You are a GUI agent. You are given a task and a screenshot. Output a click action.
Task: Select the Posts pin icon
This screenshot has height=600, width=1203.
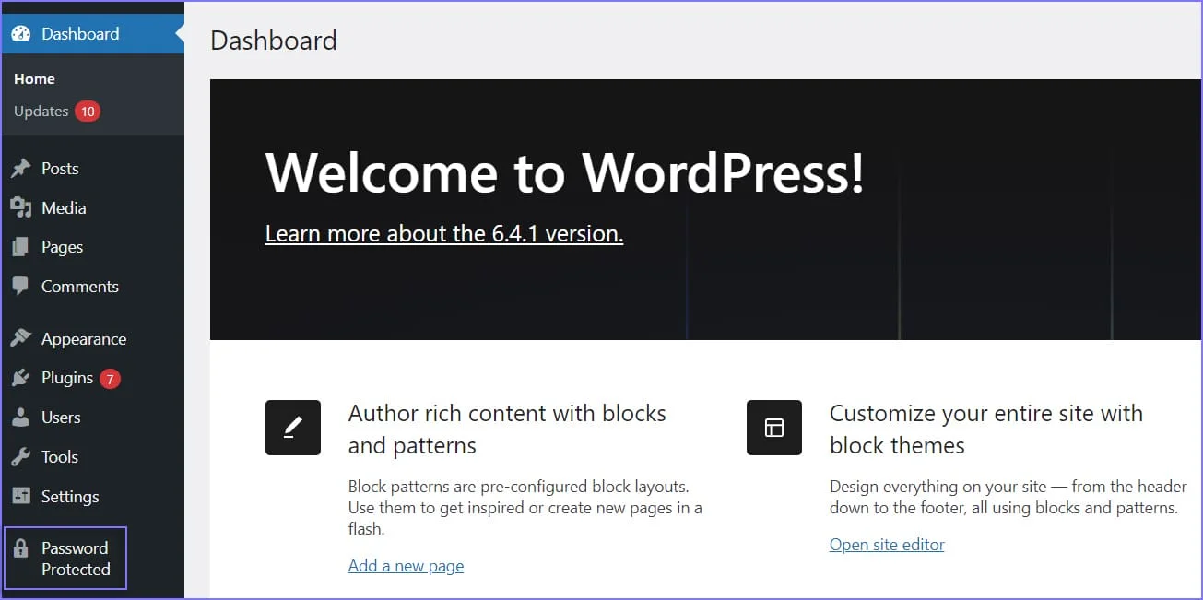click(22, 168)
